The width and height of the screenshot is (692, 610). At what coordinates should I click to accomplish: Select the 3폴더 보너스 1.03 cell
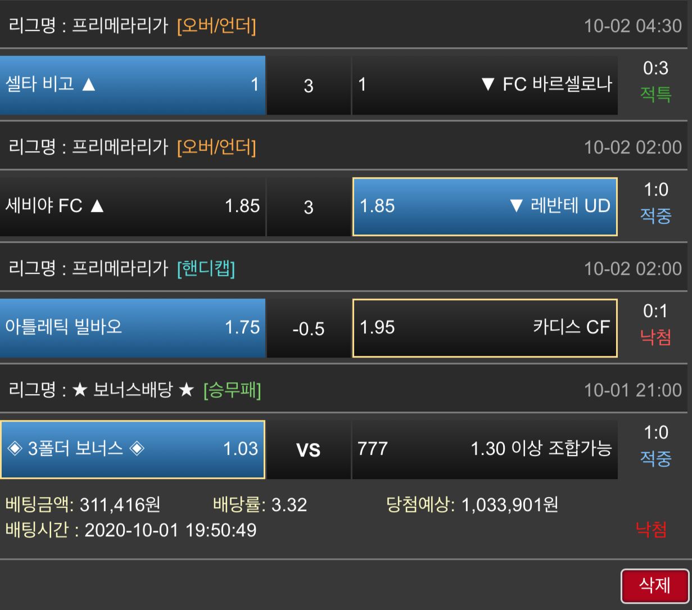pos(133,449)
